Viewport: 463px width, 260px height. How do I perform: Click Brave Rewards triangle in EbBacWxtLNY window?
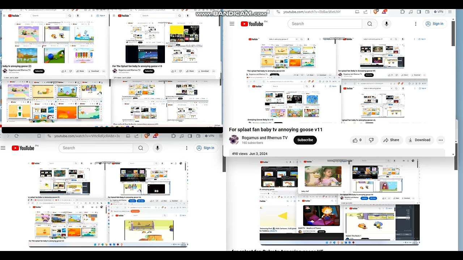(x=384, y=12)
